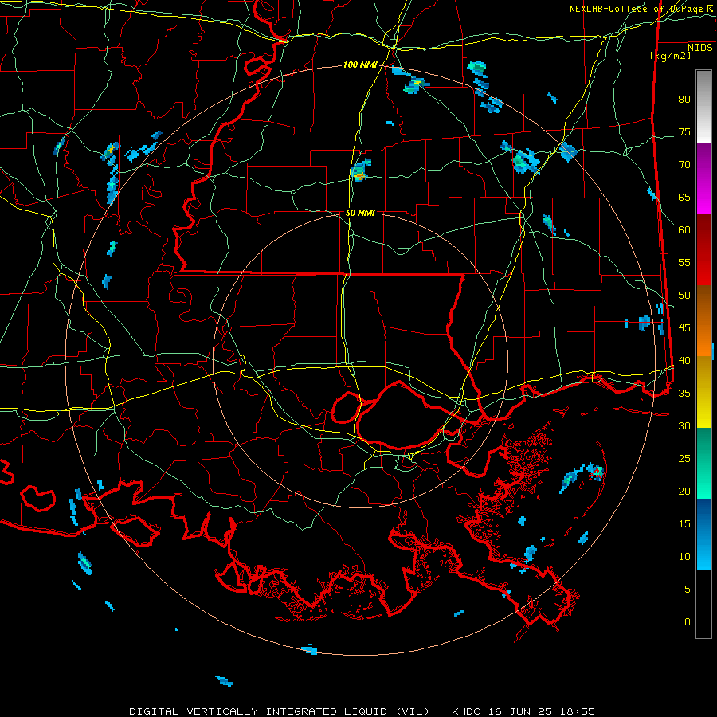
Task: Click the legend value 45
Action: (x=684, y=328)
